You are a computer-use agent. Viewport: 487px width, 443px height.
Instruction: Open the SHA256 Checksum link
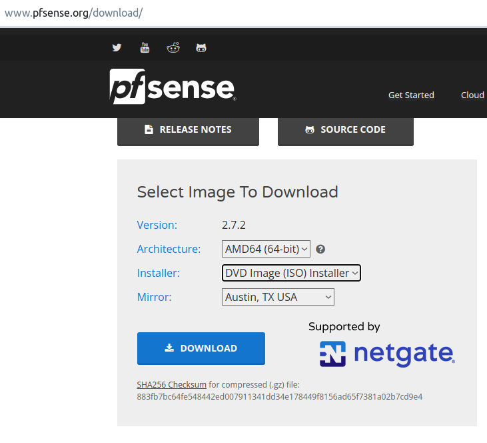[x=171, y=385]
